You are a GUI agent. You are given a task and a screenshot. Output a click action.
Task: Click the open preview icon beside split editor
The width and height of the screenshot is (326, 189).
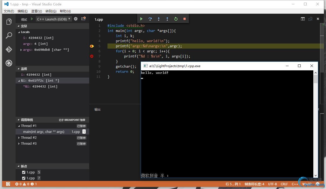point(310,19)
